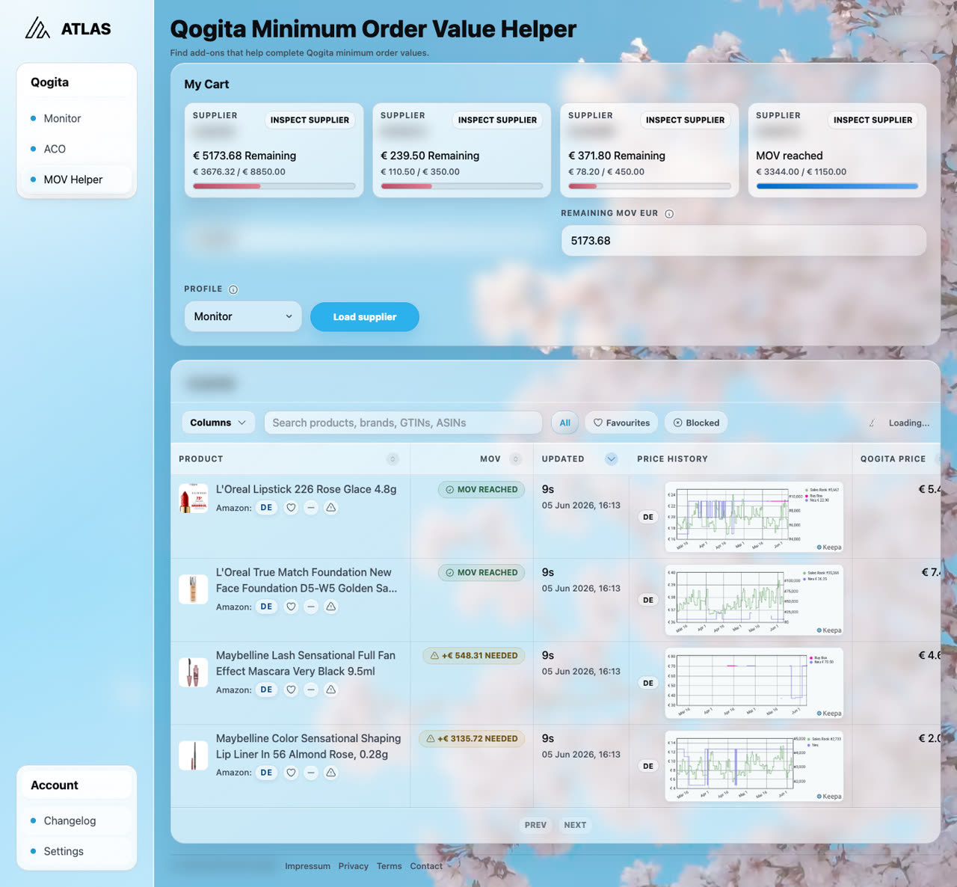Click the Load supplier button
Viewport: 957px width, 887px height.
pyautogui.click(x=365, y=317)
